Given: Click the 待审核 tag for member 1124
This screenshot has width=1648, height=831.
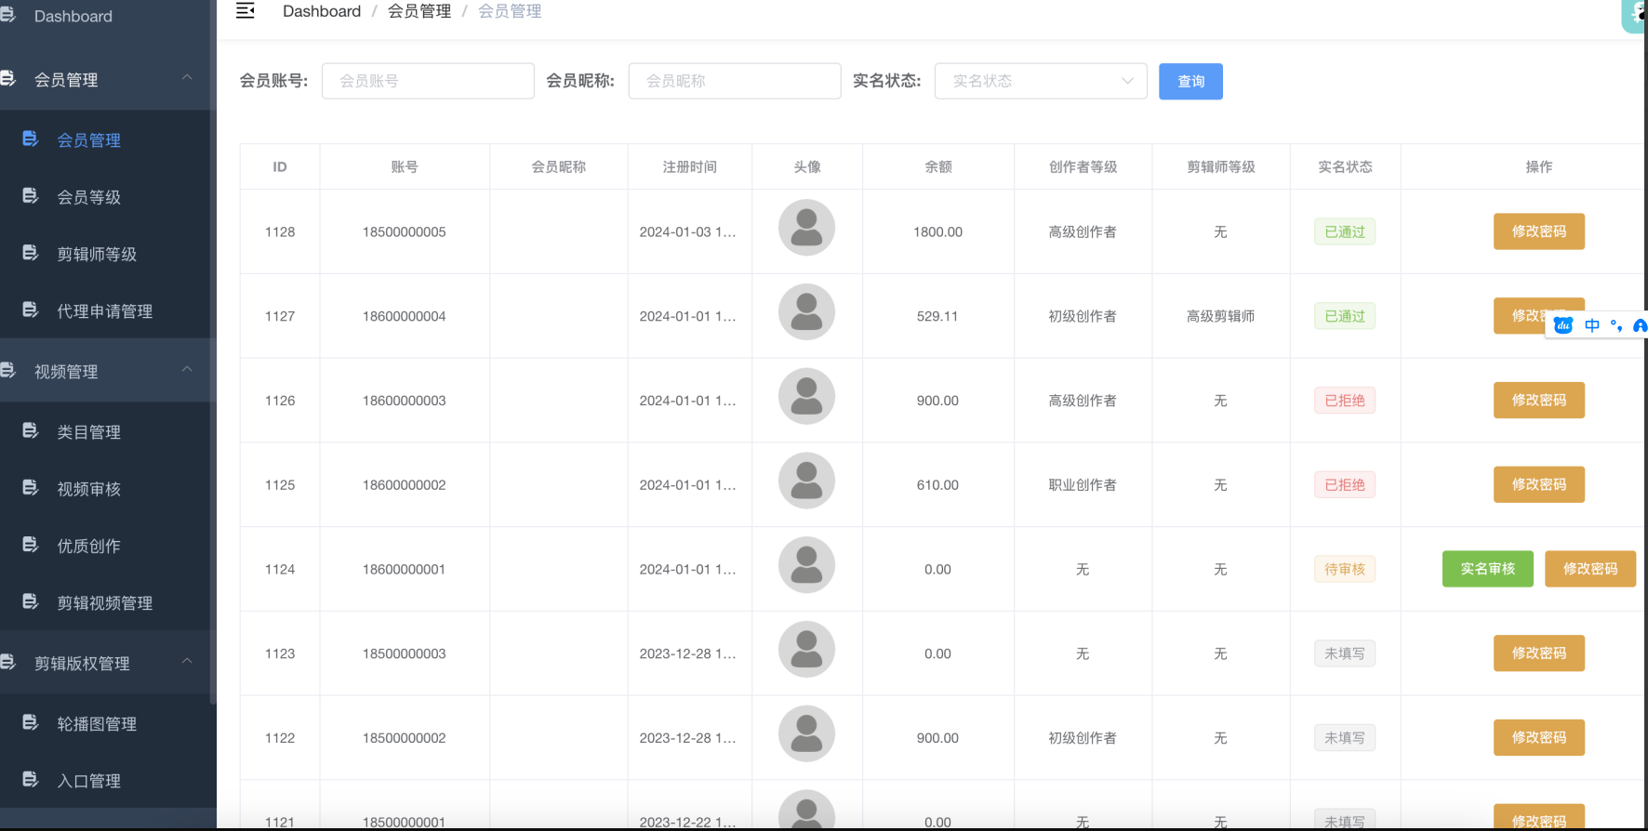Looking at the screenshot, I should [x=1345, y=569].
